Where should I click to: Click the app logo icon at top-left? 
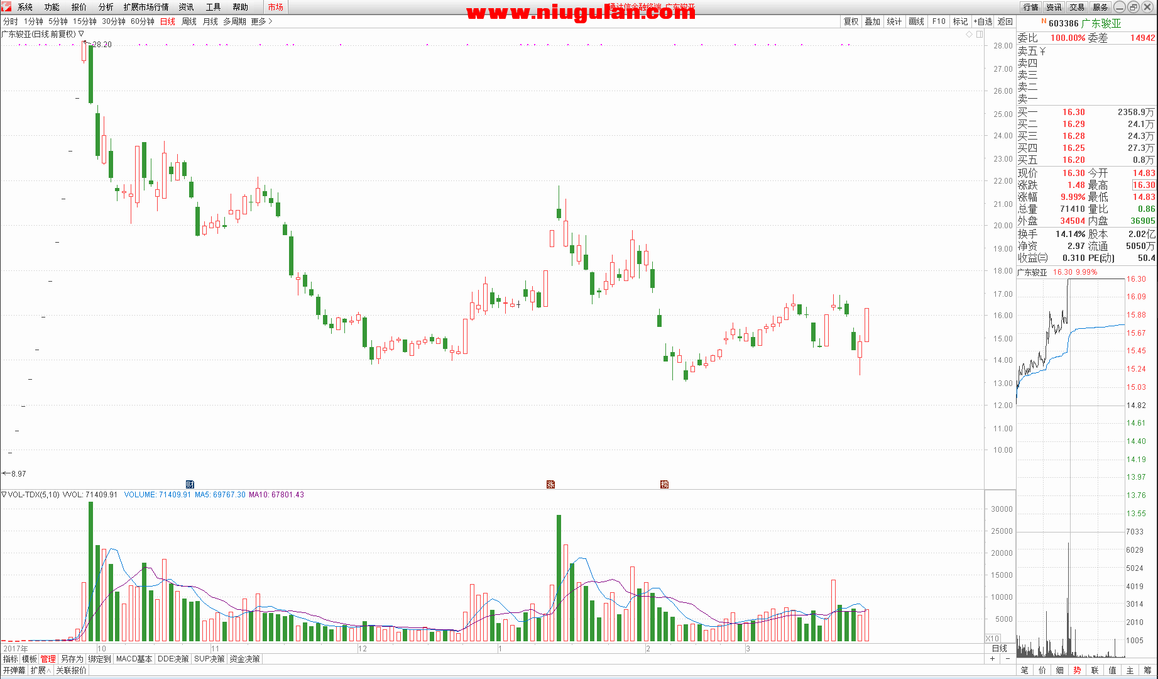tap(6, 6)
